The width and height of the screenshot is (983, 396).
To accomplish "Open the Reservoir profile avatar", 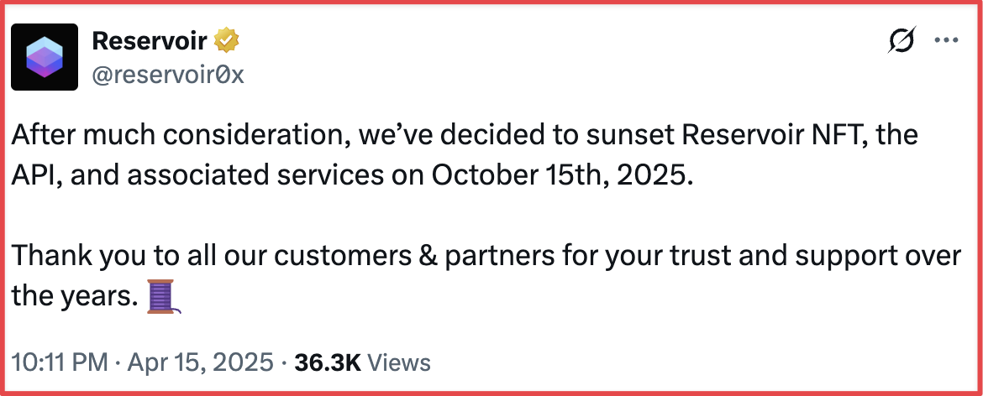I will click(45, 57).
